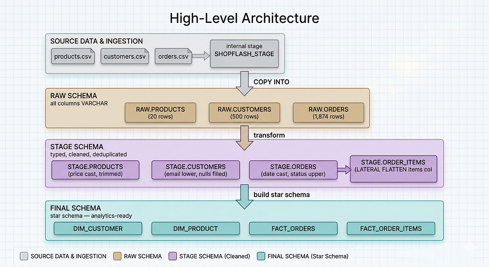Image resolution: width=489 pixels, height=267 pixels.
Task: Select the STAGE.CUSTOMERS box
Action: [195, 170]
